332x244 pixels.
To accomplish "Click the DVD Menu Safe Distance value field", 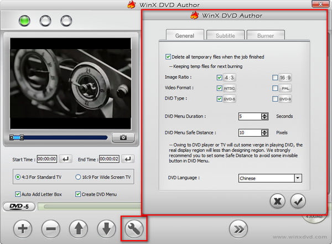I will 250,132.
